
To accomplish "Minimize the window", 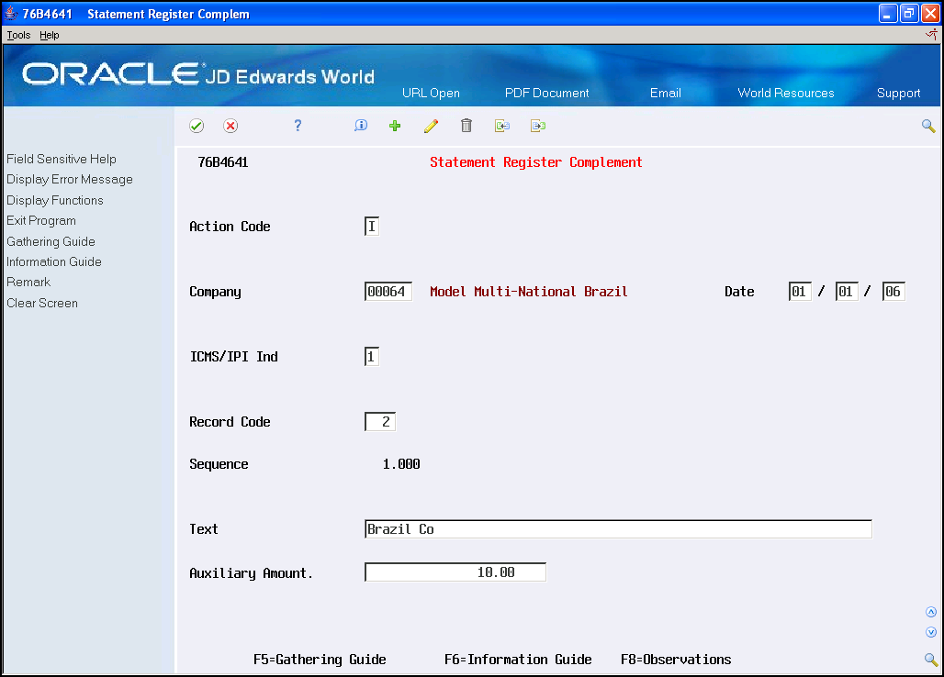I will [888, 13].
